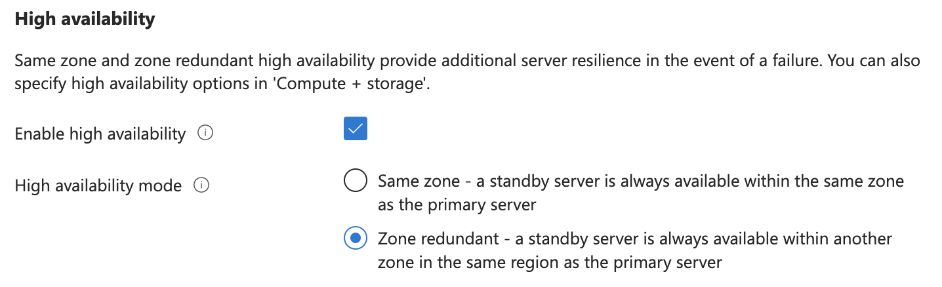
Task: Click the filled blue dot of selected radio
Action: click(356, 239)
